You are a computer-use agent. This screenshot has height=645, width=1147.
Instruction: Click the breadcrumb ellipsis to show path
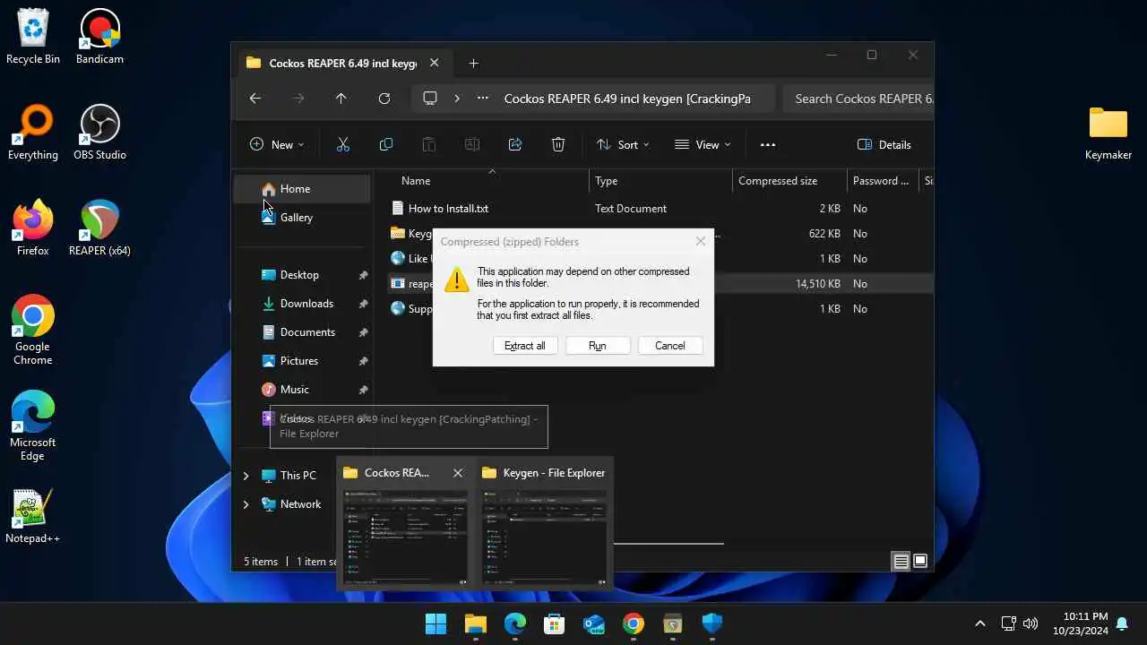(x=483, y=99)
